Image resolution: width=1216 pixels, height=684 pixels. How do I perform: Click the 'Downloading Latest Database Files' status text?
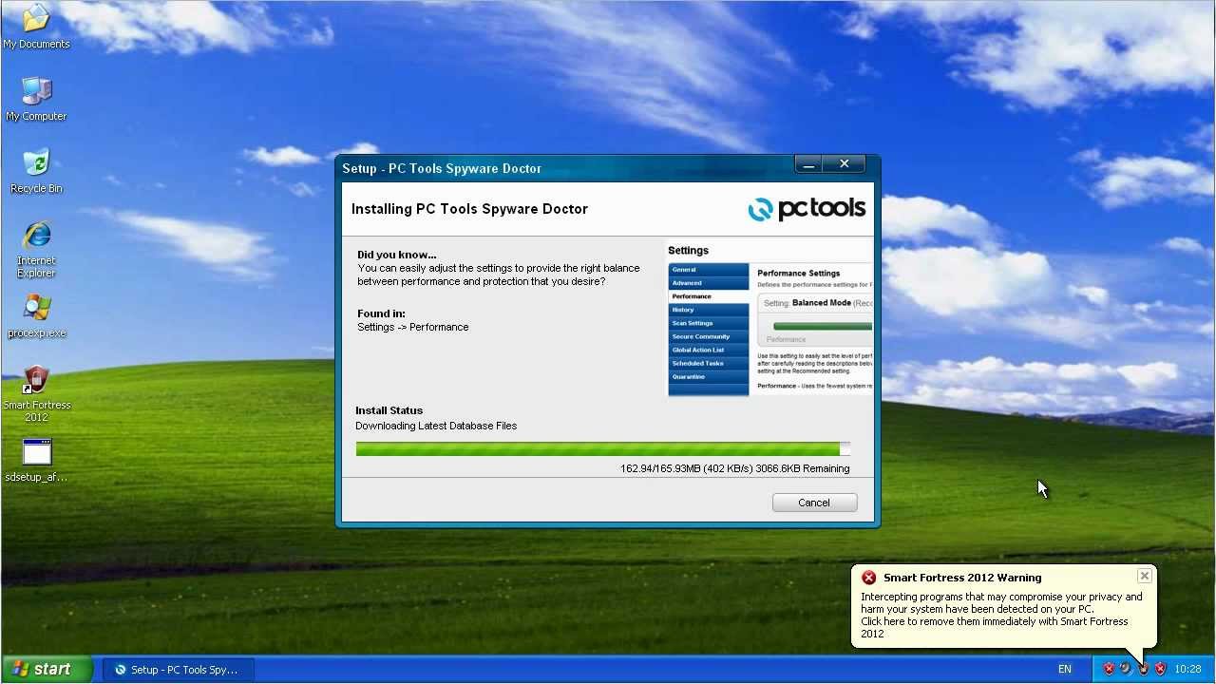436,426
